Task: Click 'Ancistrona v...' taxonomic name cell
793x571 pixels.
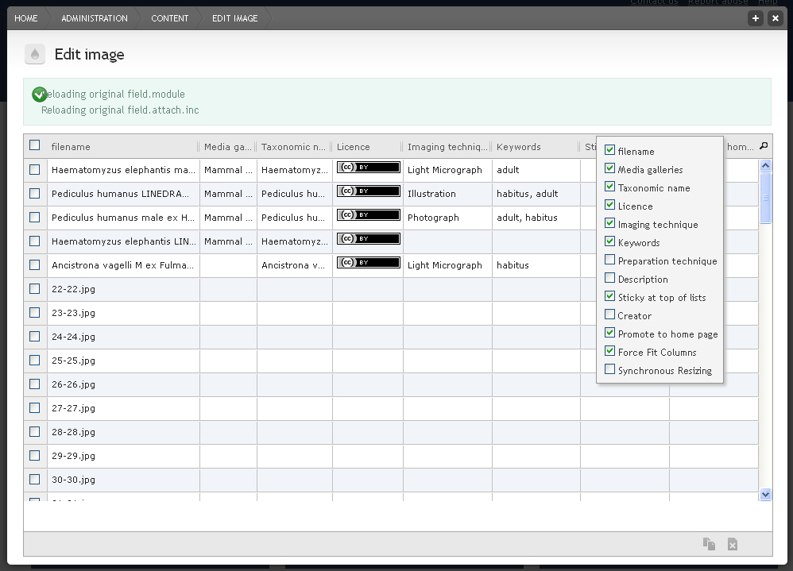Action: (x=294, y=265)
